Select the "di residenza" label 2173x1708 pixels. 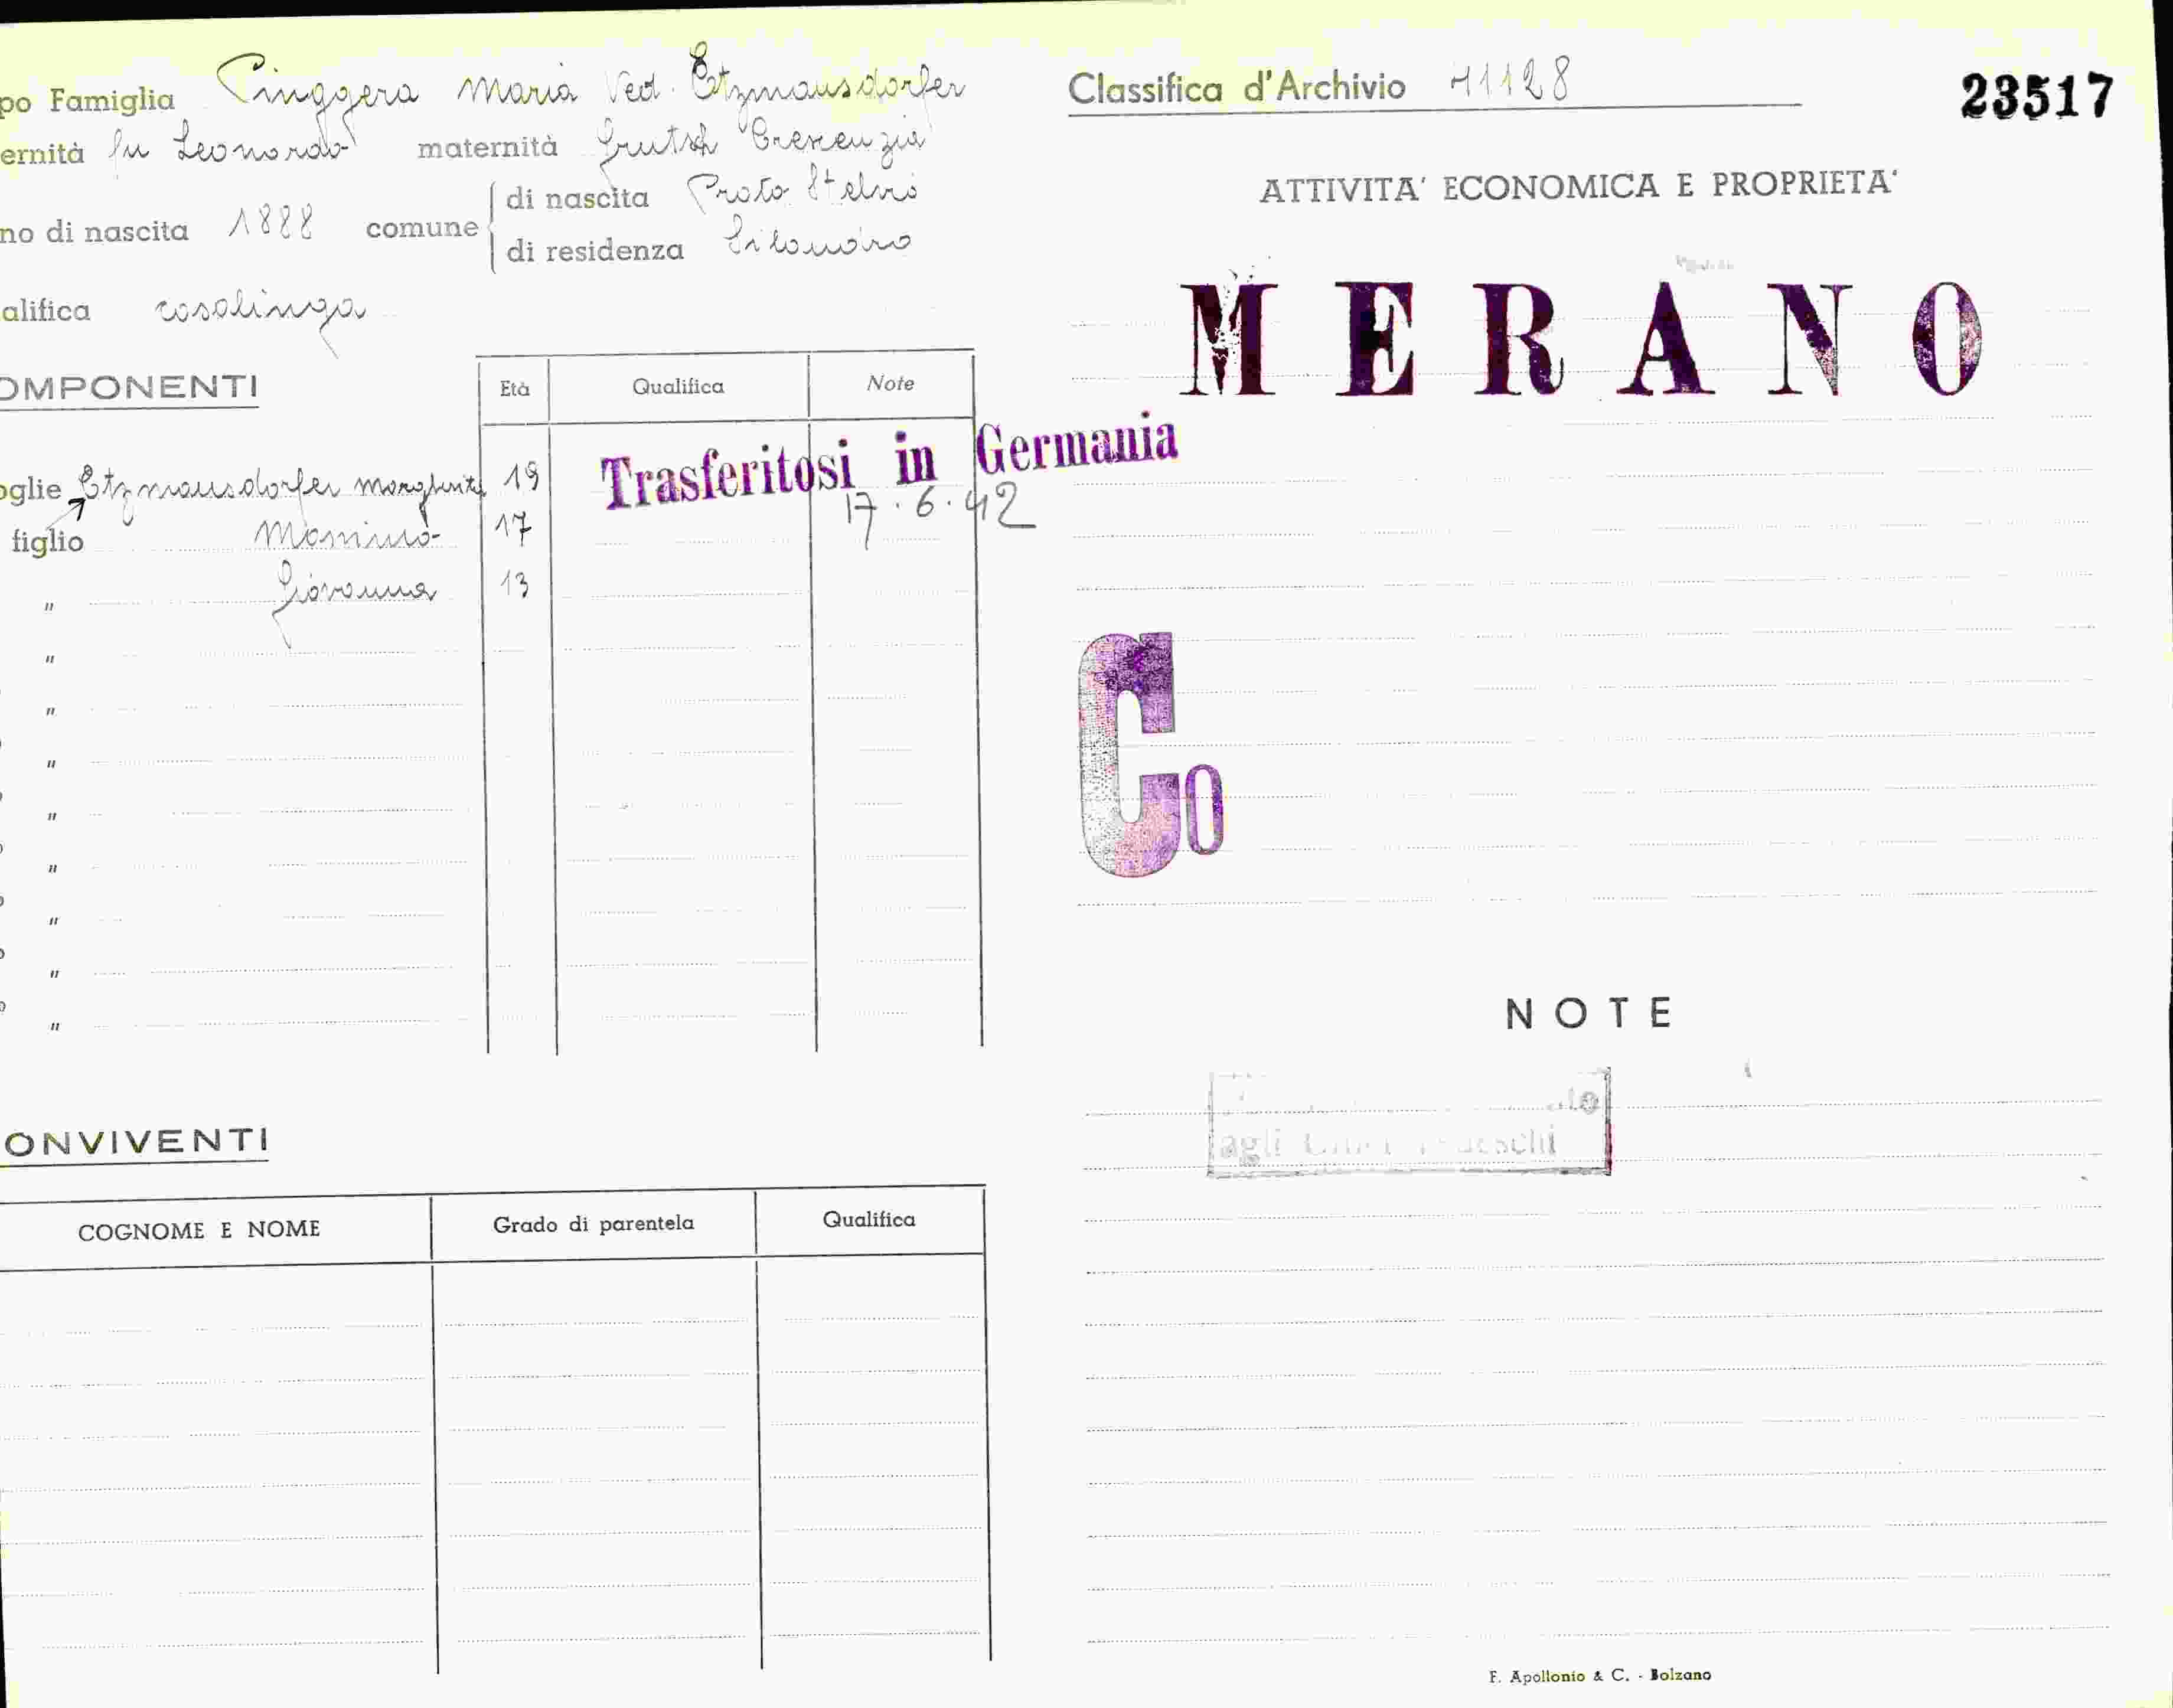point(595,250)
